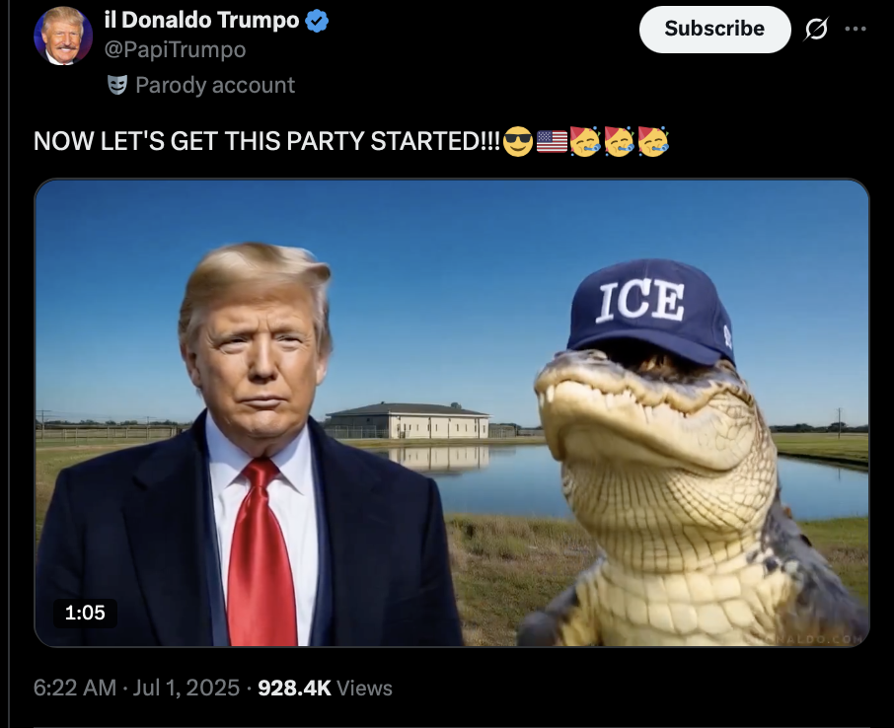This screenshot has height=728, width=894.
Task: Open the three-dot more options menu
Action: click(x=856, y=29)
